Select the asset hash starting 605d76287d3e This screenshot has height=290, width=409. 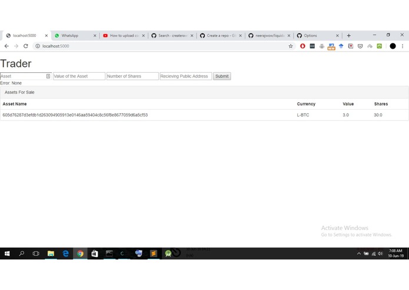75,115
